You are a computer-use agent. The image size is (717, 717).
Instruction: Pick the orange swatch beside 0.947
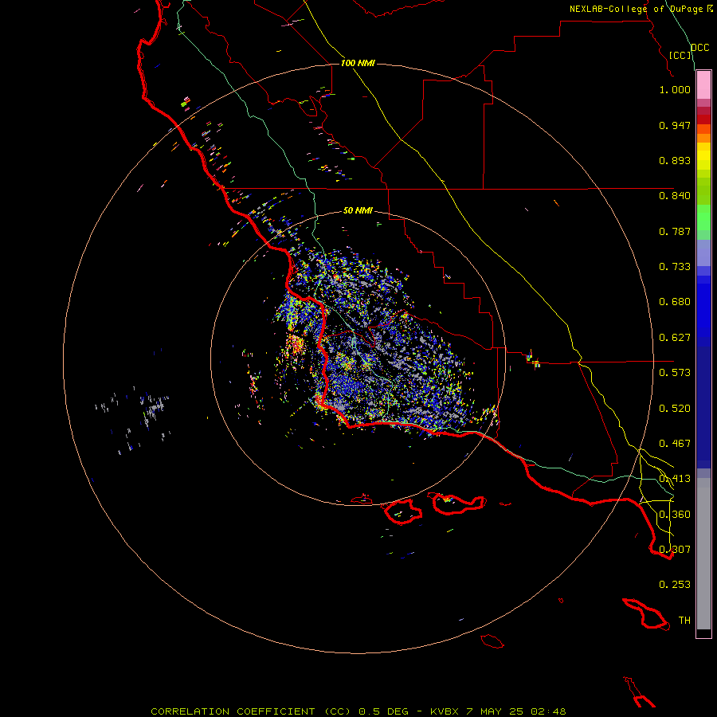pyautogui.click(x=703, y=129)
